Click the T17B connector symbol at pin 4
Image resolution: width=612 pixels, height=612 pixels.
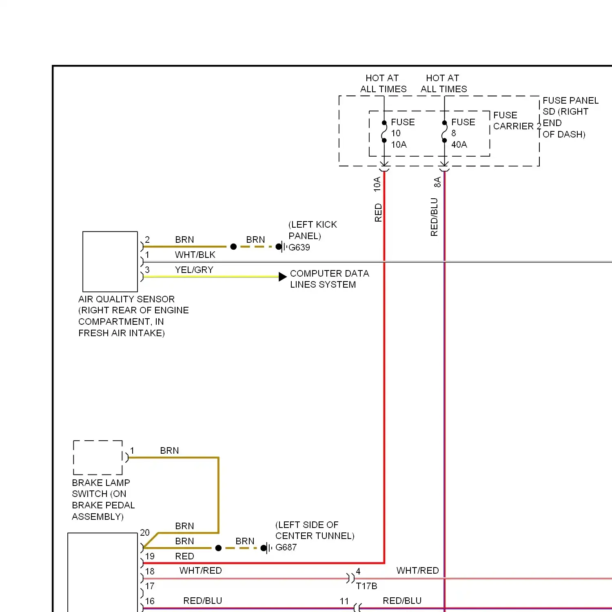click(x=350, y=578)
